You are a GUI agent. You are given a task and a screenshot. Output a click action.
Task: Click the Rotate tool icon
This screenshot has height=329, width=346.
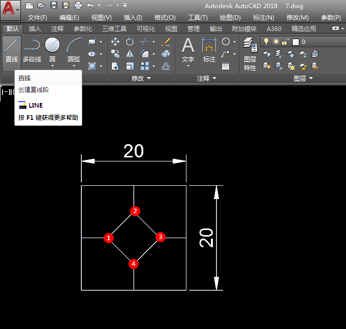[x=130, y=42]
